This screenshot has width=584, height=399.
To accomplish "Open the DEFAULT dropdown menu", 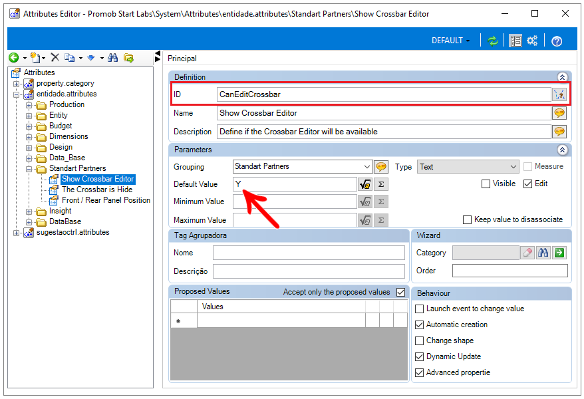I will [x=451, y=41].
